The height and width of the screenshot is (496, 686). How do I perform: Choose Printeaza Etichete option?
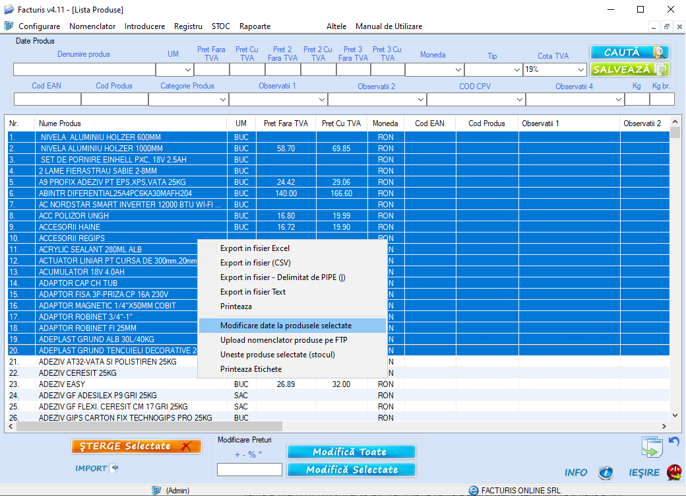coord(292,369)
